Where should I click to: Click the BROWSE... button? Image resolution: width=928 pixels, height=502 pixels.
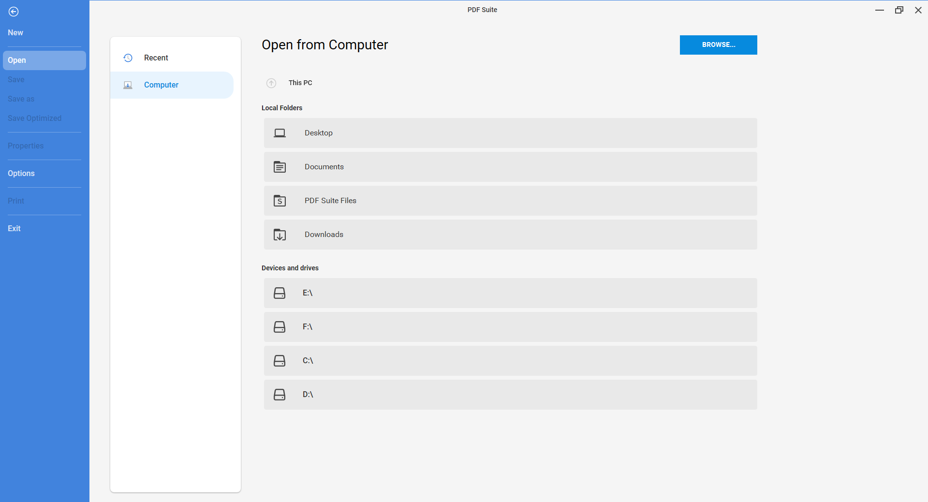click(x=718, y=45)
